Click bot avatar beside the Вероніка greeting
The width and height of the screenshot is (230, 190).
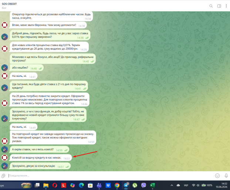(x=4, y=25)
